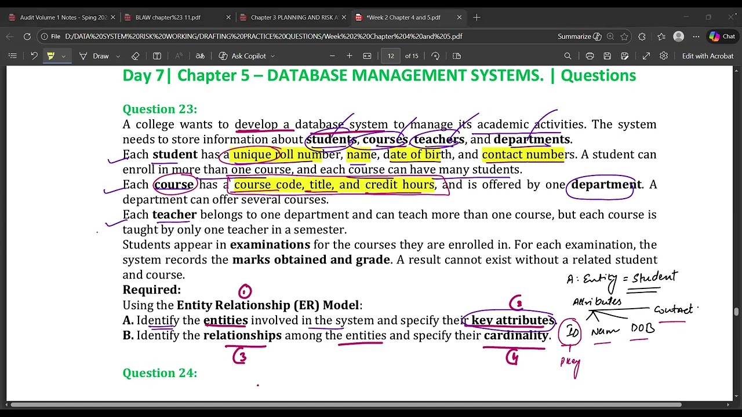Close the Chapter 3 PLANNING AND RISK tab
The image size is (742, 417).
pyautogui.click(x=344, y=17)
